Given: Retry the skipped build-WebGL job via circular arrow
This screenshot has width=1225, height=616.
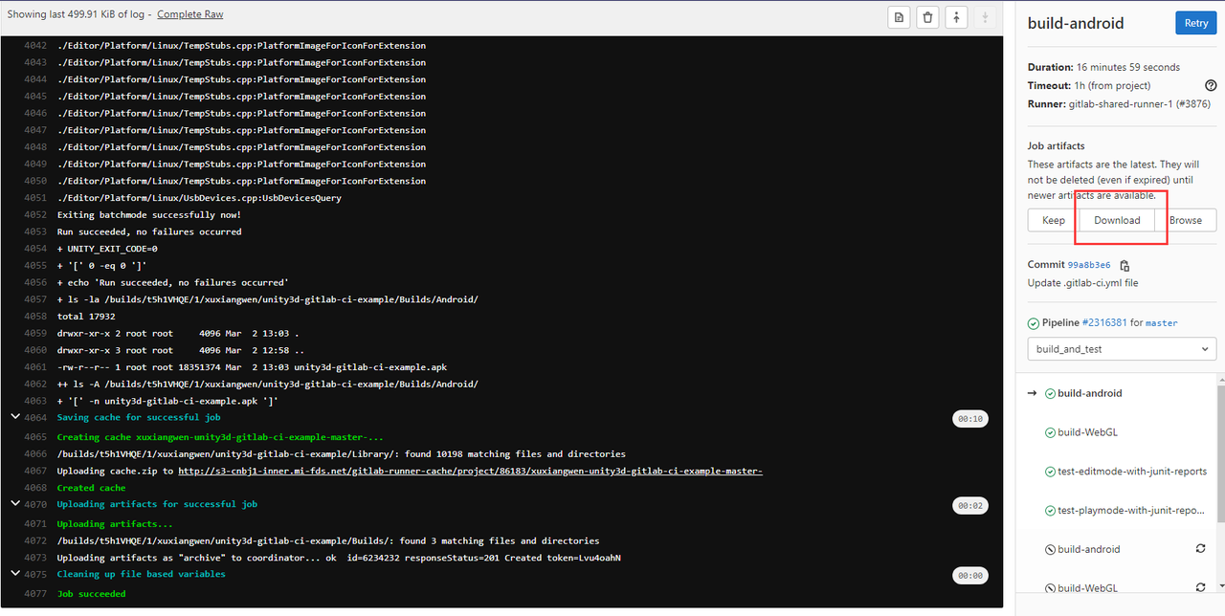Looking at the screenshot, I should 1201,587.
